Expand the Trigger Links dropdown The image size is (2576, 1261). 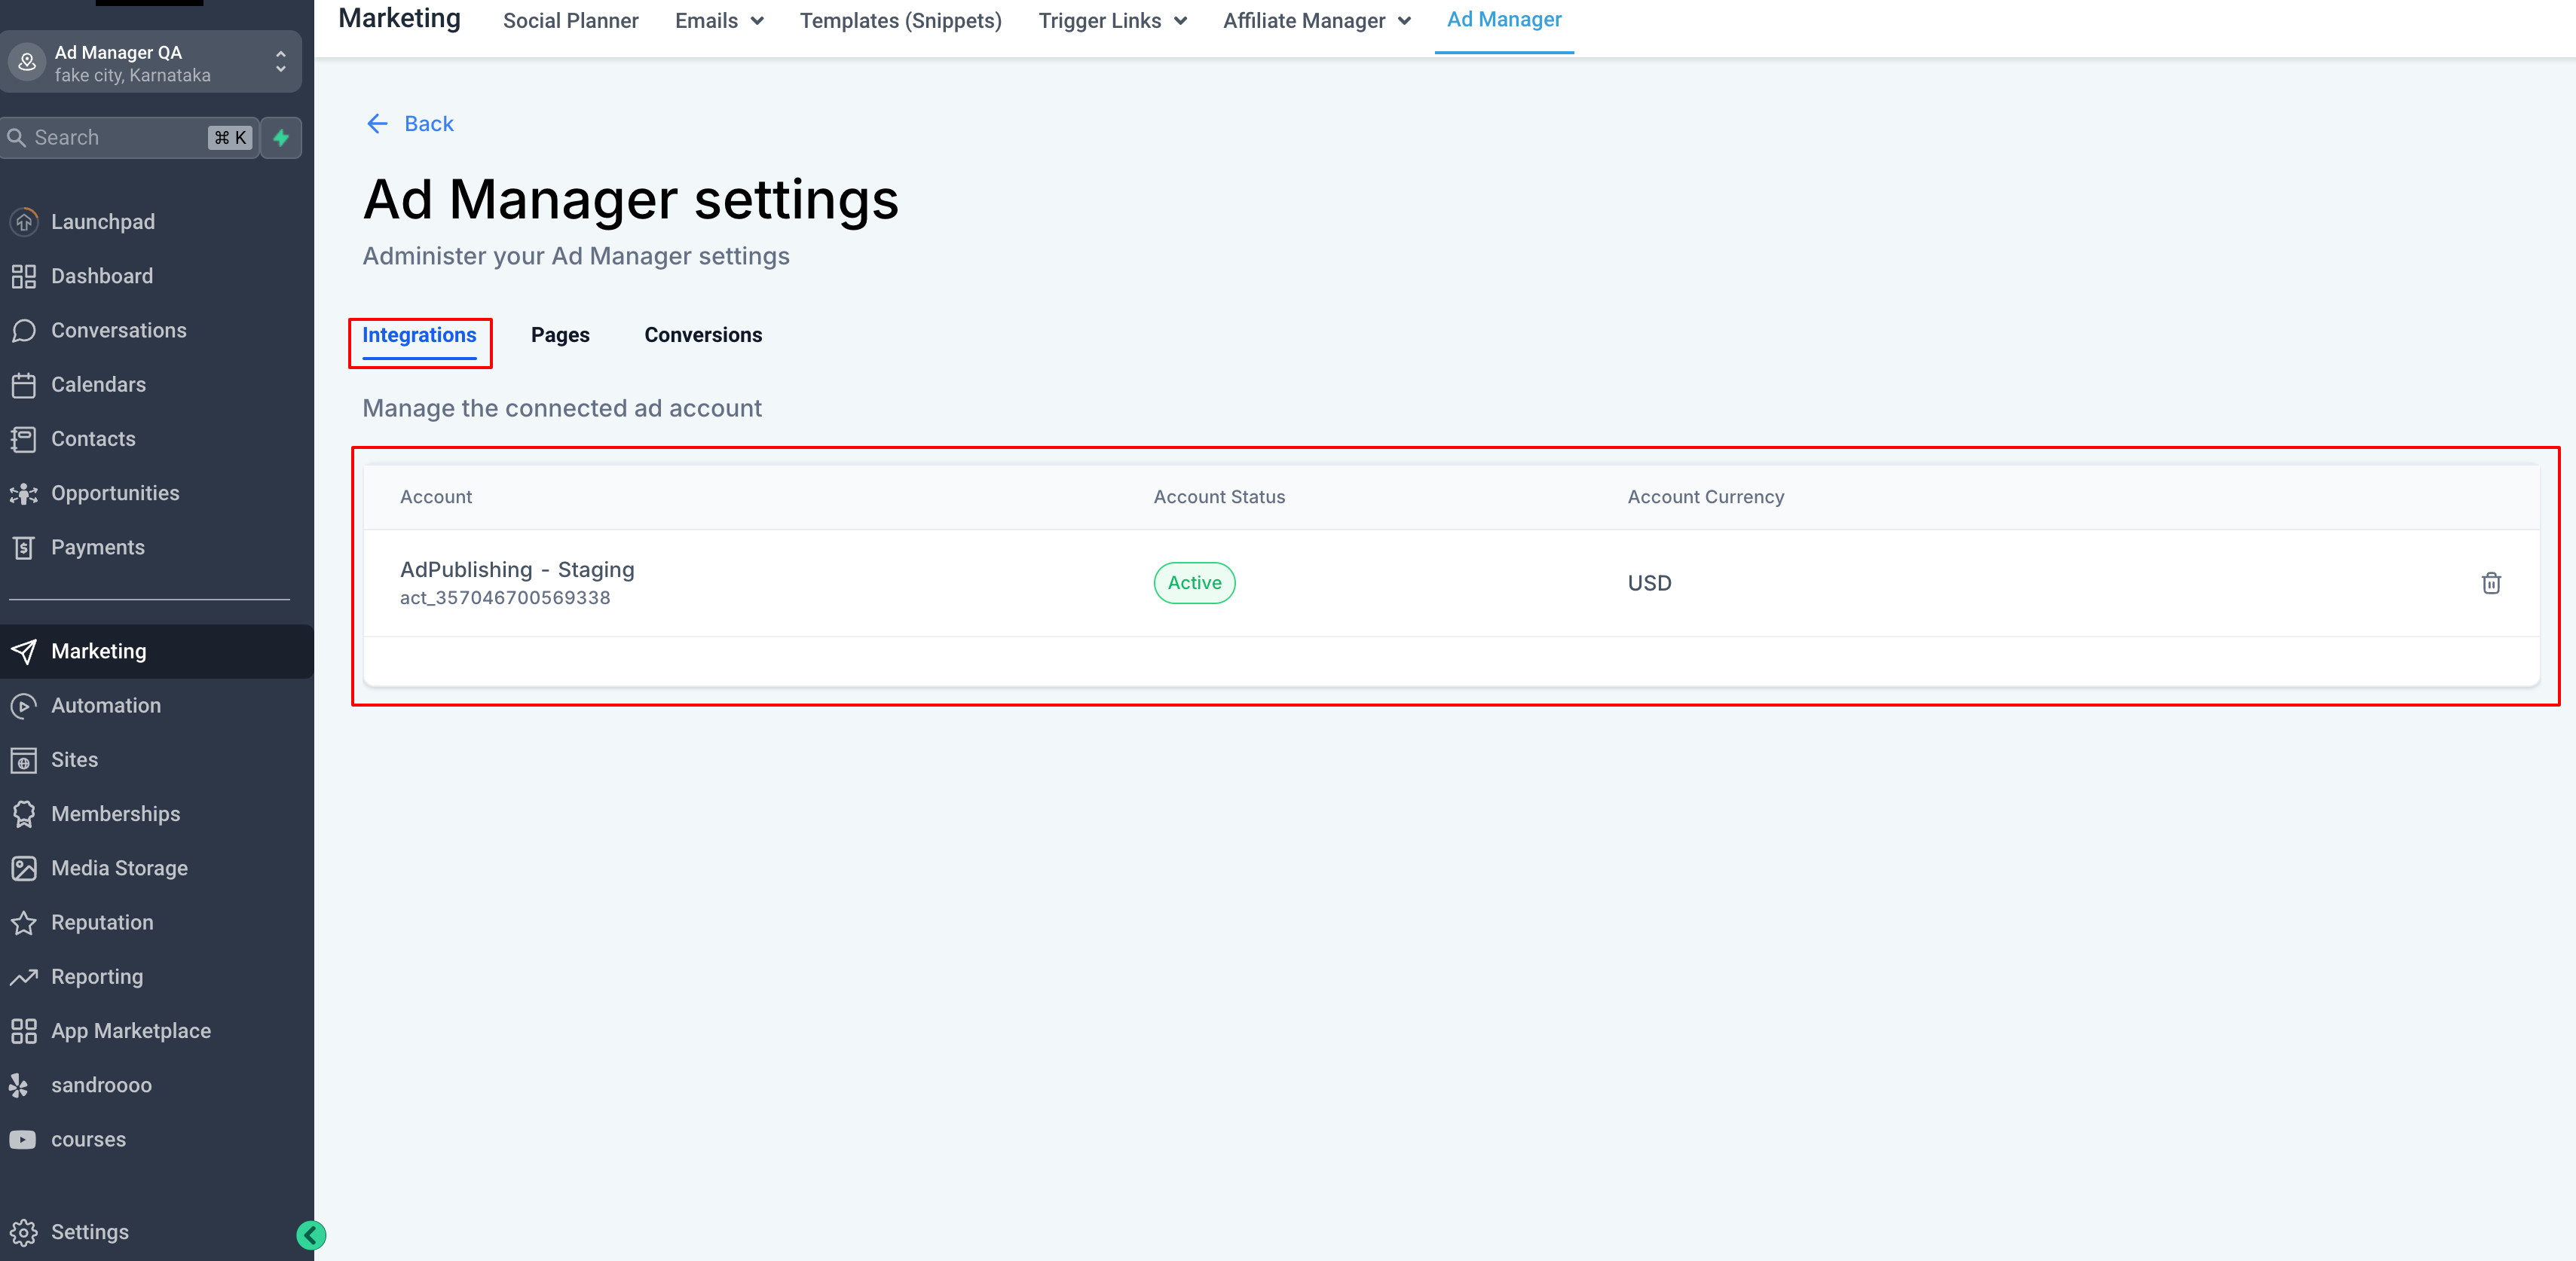[x=1112, y=21]
